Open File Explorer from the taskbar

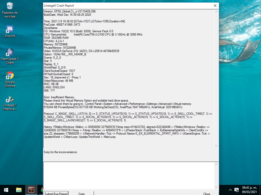click(19, 190)
